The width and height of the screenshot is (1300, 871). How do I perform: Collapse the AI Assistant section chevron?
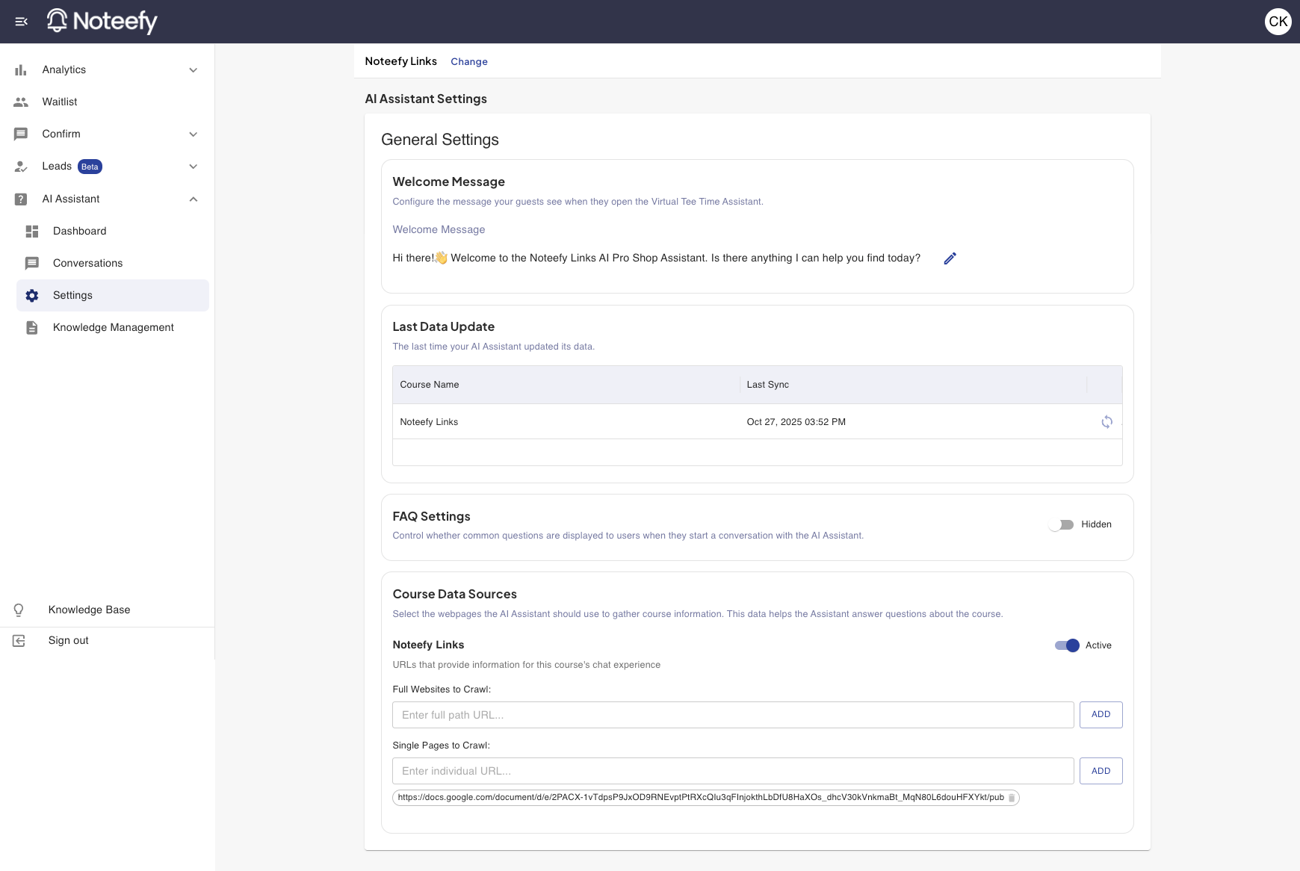pos(194,199)
